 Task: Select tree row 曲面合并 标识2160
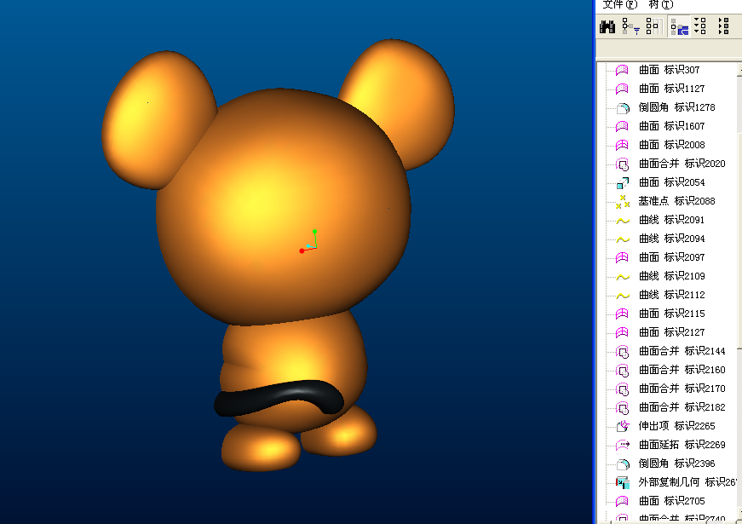tap(670, 370)
